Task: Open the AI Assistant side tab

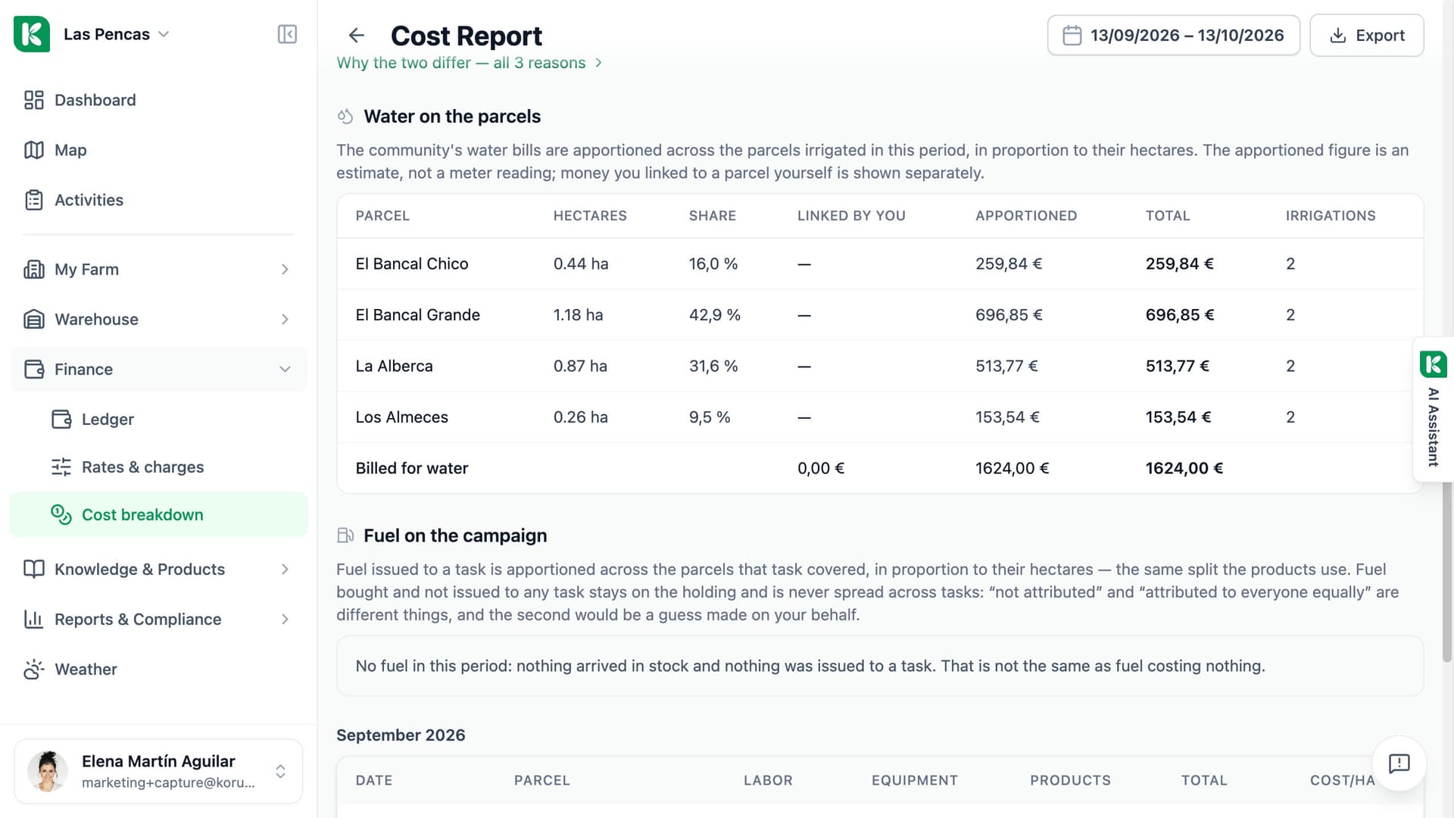Action: click(x=1433, y=409)
